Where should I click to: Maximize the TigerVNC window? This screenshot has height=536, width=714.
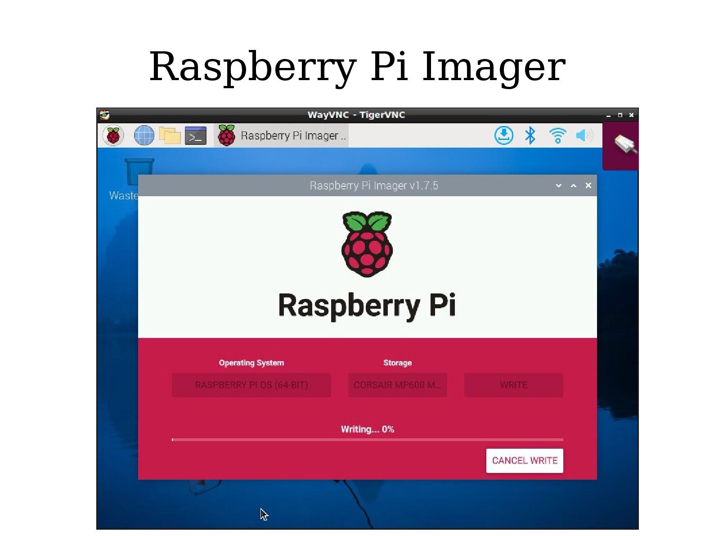[620, 115]
